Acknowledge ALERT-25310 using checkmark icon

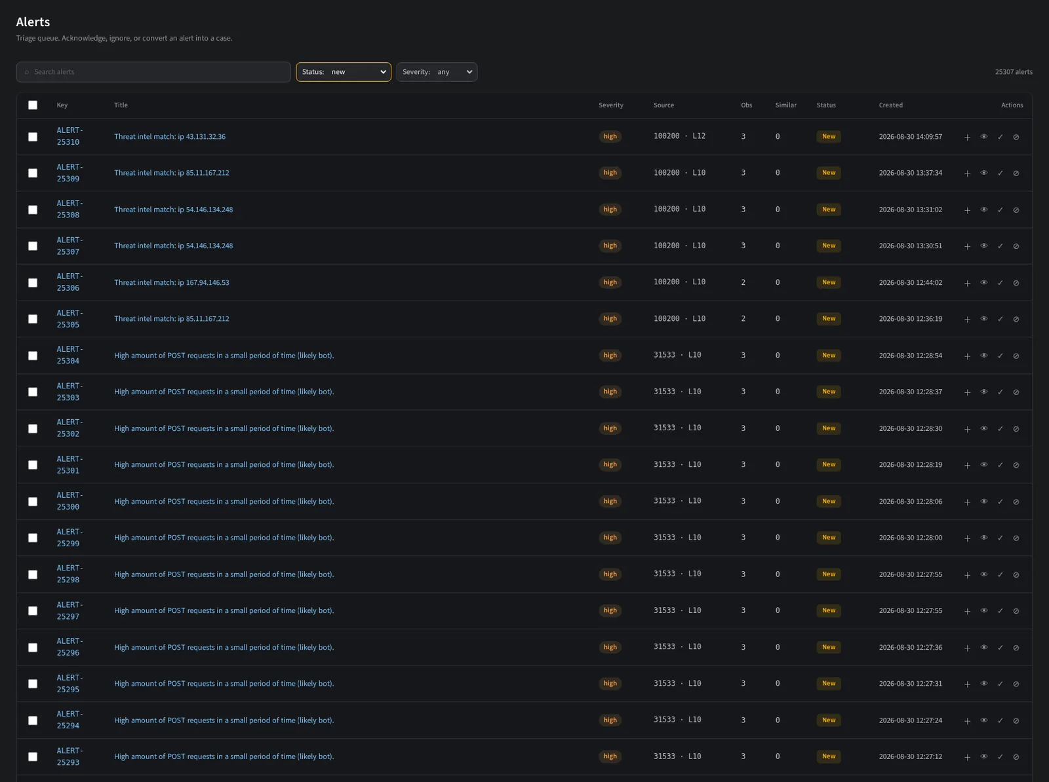tap(1000, 137)
